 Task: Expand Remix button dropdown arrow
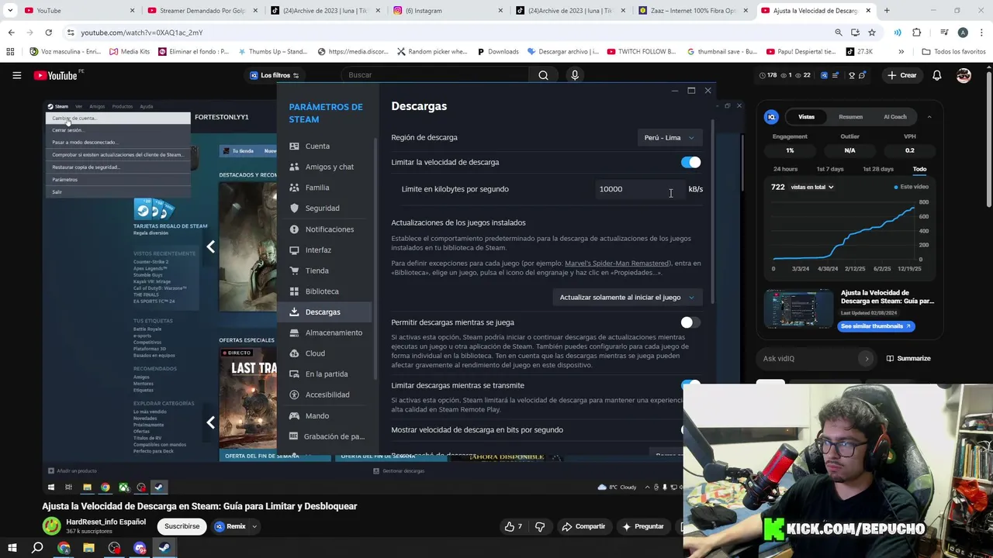[x=254, y=526]
